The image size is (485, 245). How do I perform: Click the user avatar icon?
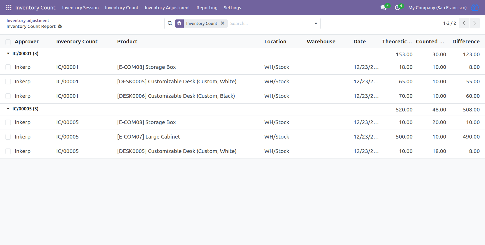475,8
